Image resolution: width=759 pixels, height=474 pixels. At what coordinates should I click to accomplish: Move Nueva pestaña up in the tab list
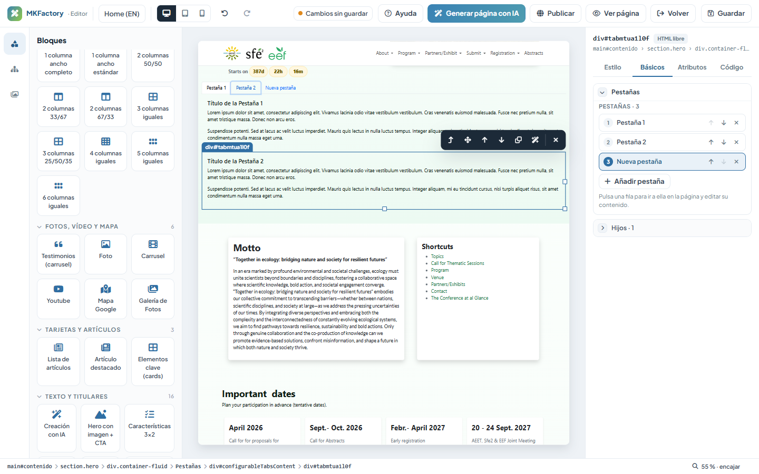(711, 162)
